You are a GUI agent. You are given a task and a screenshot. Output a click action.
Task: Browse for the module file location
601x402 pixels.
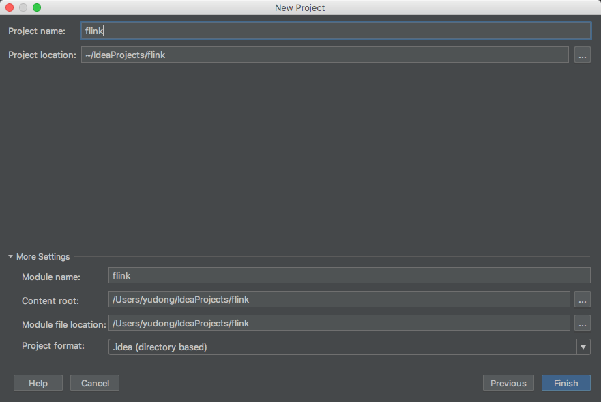pyautogui.click(x=581, y=324)
